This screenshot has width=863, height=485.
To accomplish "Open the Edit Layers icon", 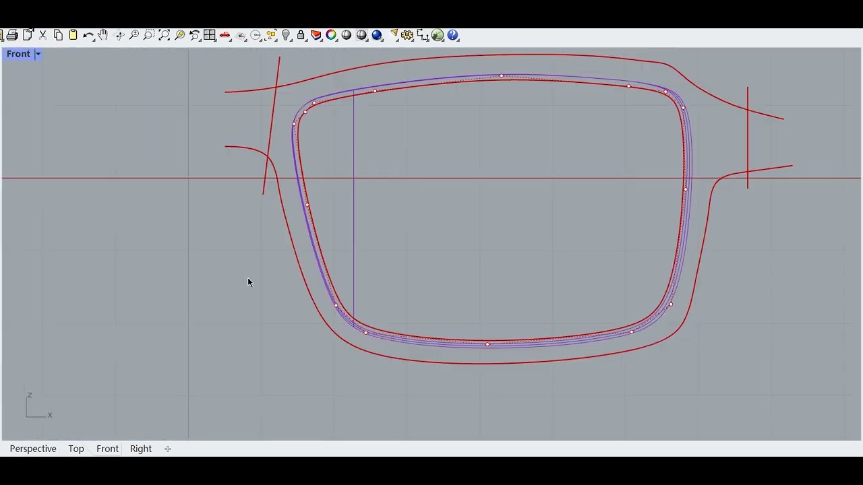I will [x=316, y=35].
